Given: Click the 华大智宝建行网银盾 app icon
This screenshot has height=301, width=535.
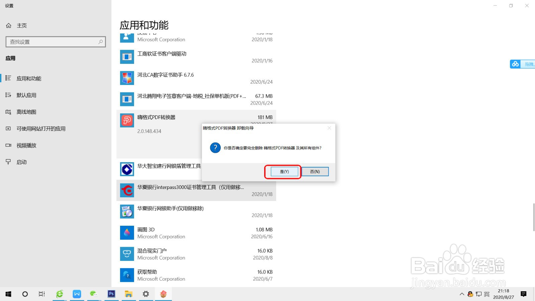Looking at the screenshot, I should tap(127, 169).
